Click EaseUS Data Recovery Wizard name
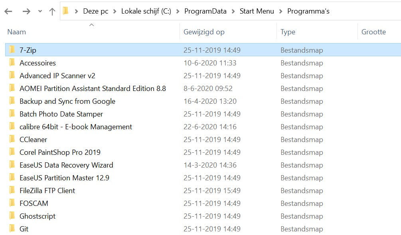 point(67,165)
